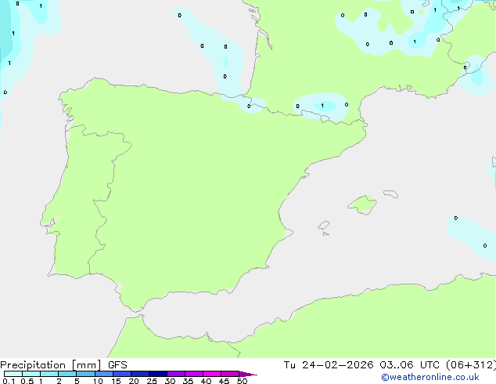Image resolution: width=496 pixels, height=384 pixels.
Task: Click the 50+ mm legend arrow tip
Action: coord(248,374)
